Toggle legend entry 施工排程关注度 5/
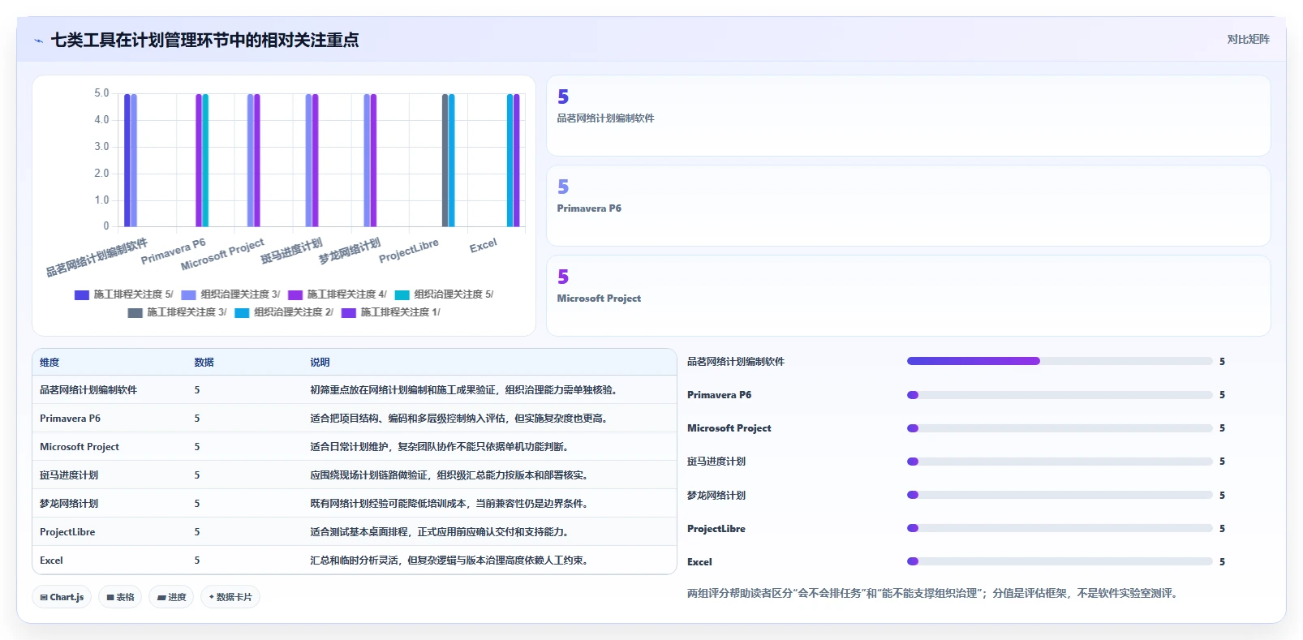The height and width of the screenshot is (640, 1303). [123, 294]
